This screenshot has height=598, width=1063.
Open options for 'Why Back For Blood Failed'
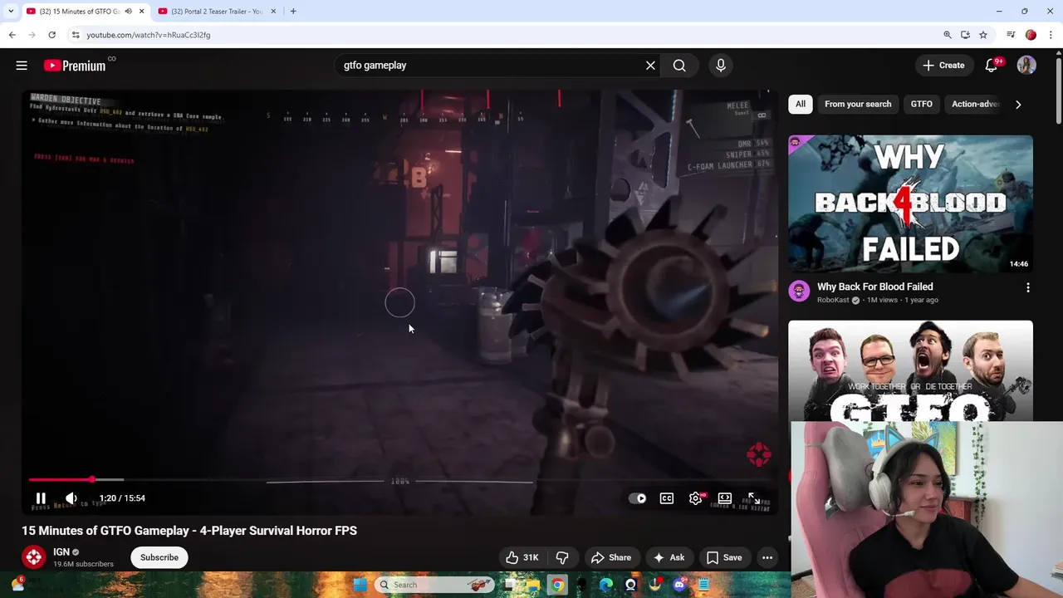click(1028, 287)
